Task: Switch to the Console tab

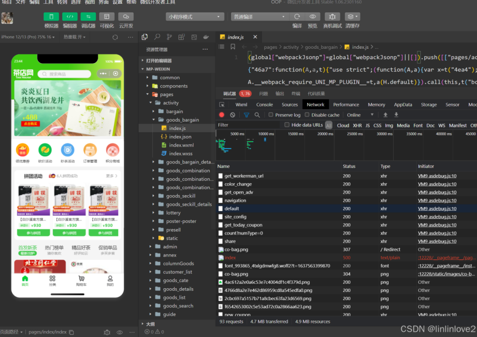Action: pyautogui.click(x=264, y=104)
